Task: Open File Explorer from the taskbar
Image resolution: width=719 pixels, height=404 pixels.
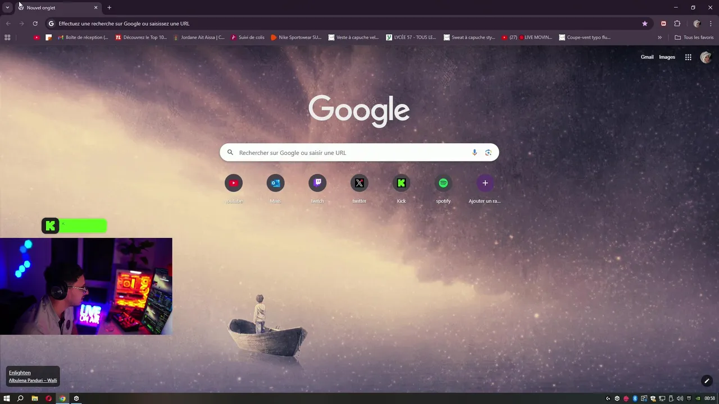Action: point(35,398)
